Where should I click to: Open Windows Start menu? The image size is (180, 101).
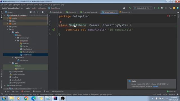tap(4, 98)
